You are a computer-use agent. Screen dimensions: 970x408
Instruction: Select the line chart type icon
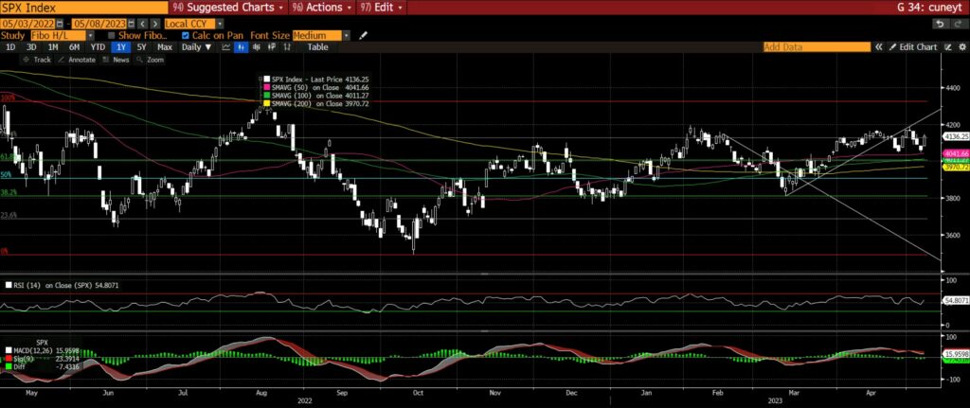tap(225, 46)
